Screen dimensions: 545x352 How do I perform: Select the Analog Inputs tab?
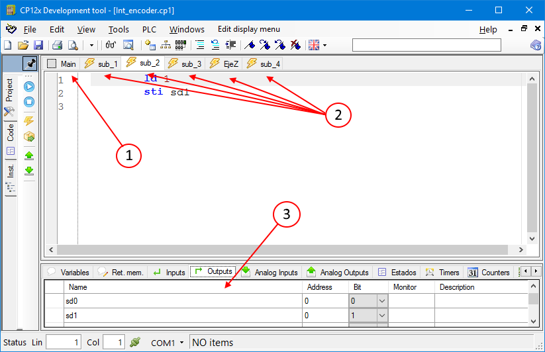(x=270, y=272)
